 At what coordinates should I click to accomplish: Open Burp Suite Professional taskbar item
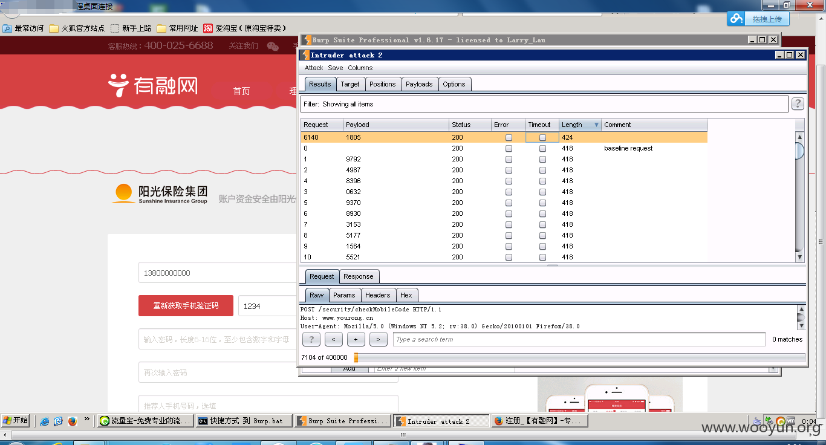[x=343, y=421]
